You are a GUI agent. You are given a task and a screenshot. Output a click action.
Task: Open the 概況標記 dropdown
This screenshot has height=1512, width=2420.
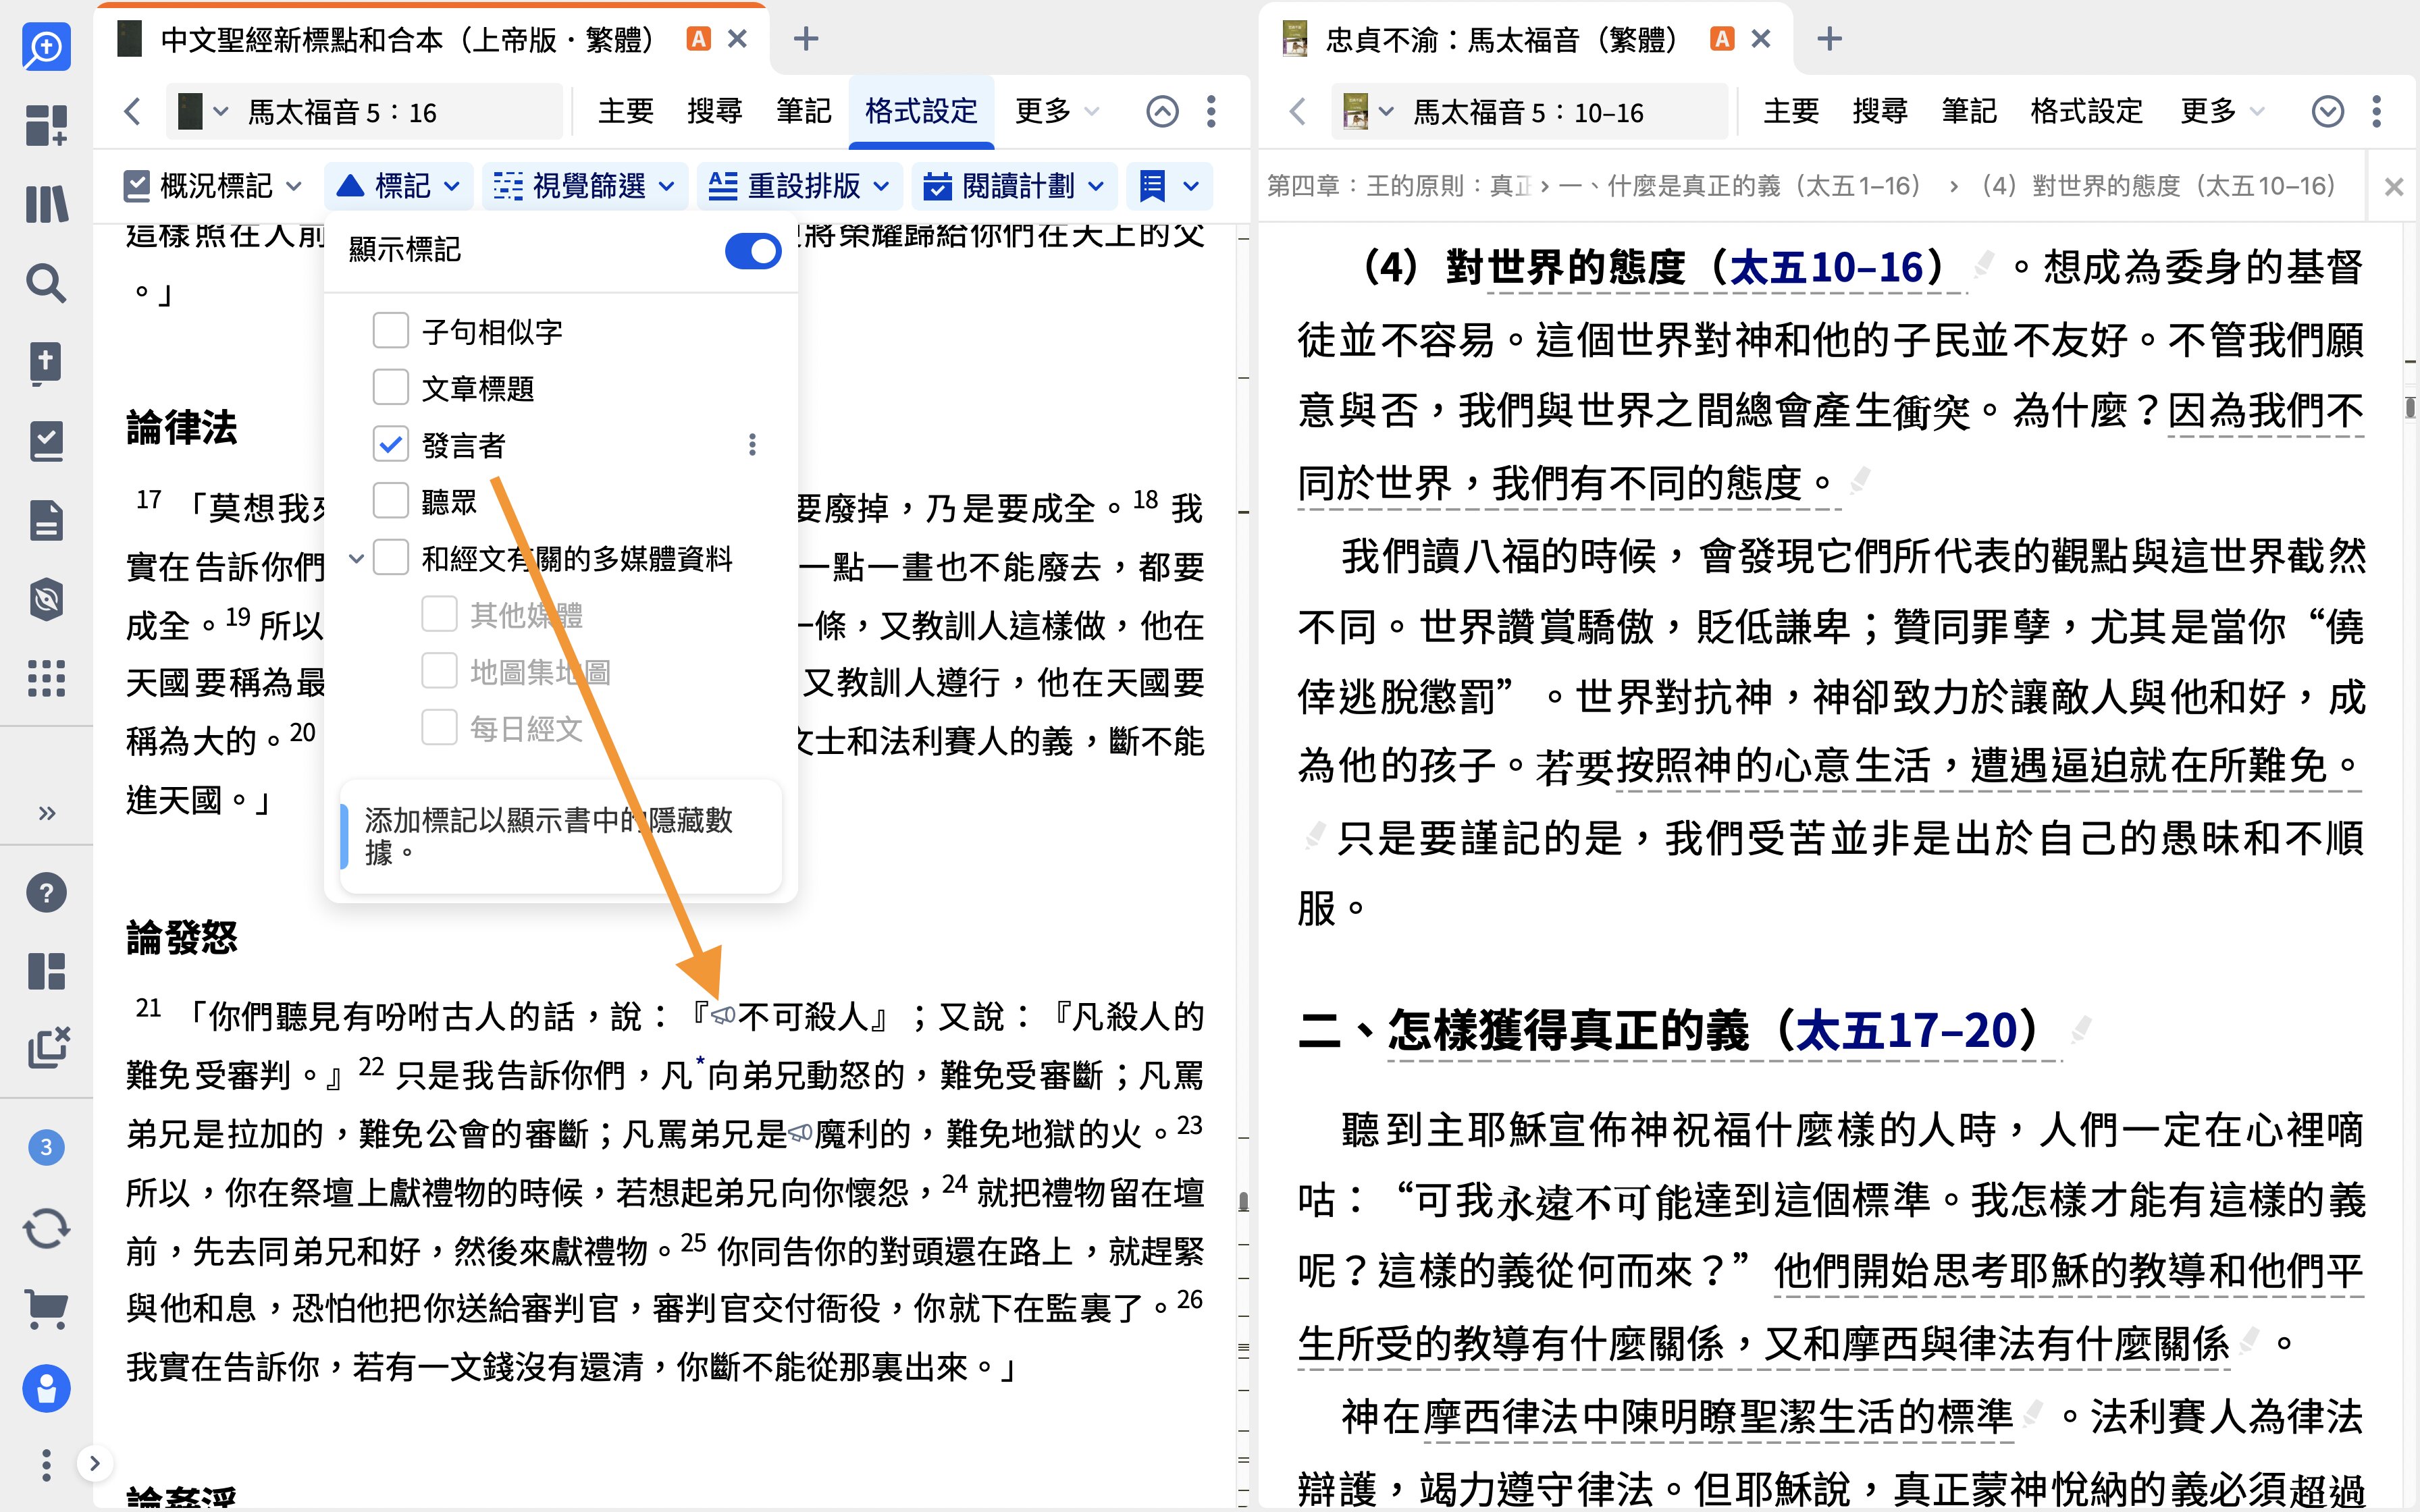pos(211,186)
